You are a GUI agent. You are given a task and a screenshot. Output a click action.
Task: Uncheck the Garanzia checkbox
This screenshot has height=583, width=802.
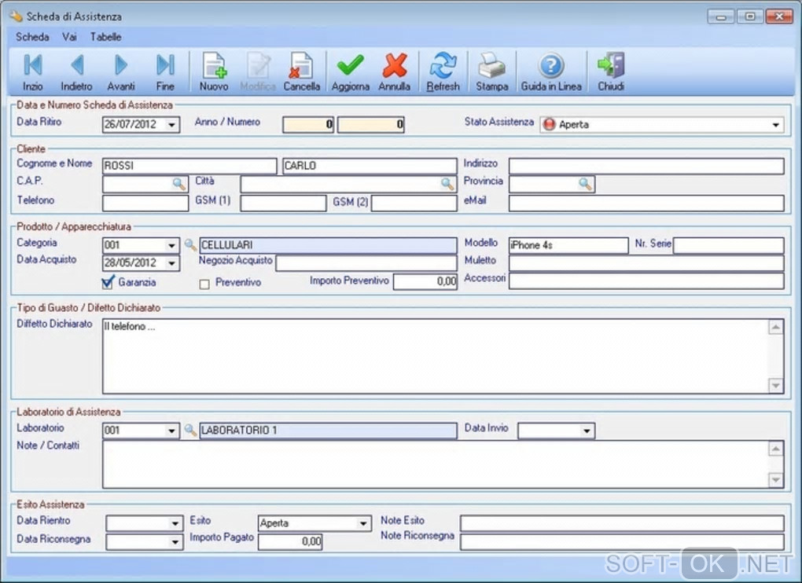click(109, 283)
